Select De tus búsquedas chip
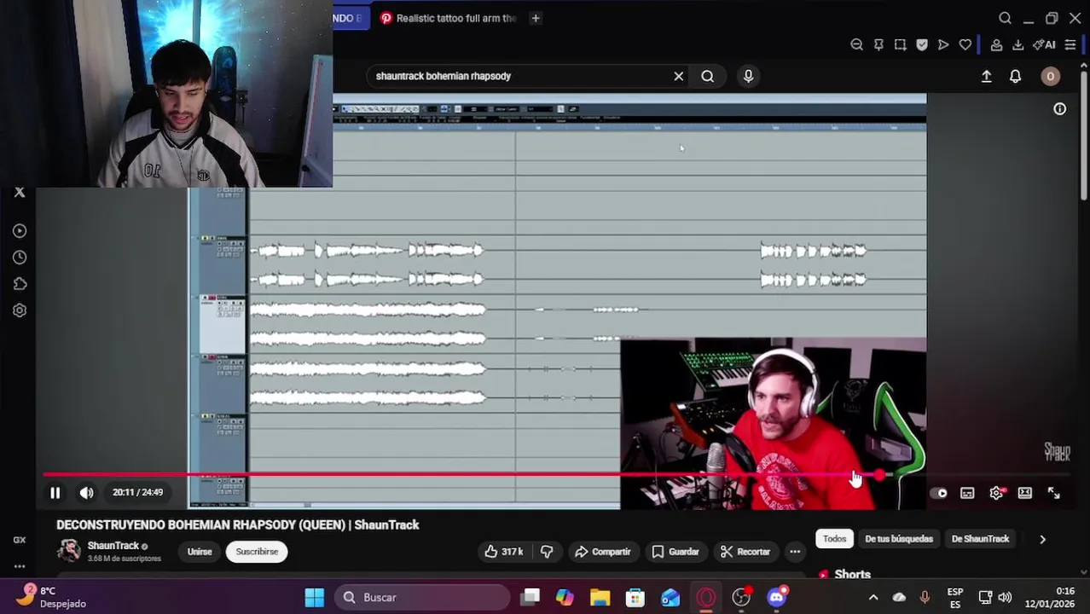1090x614 pixels. point(899,539)
